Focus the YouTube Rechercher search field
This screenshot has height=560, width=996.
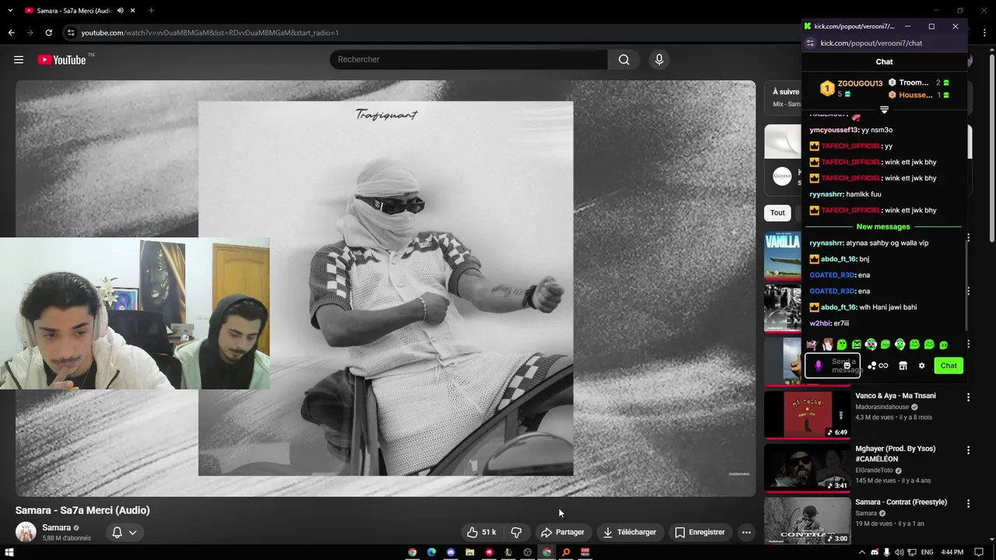pos(468,60)
